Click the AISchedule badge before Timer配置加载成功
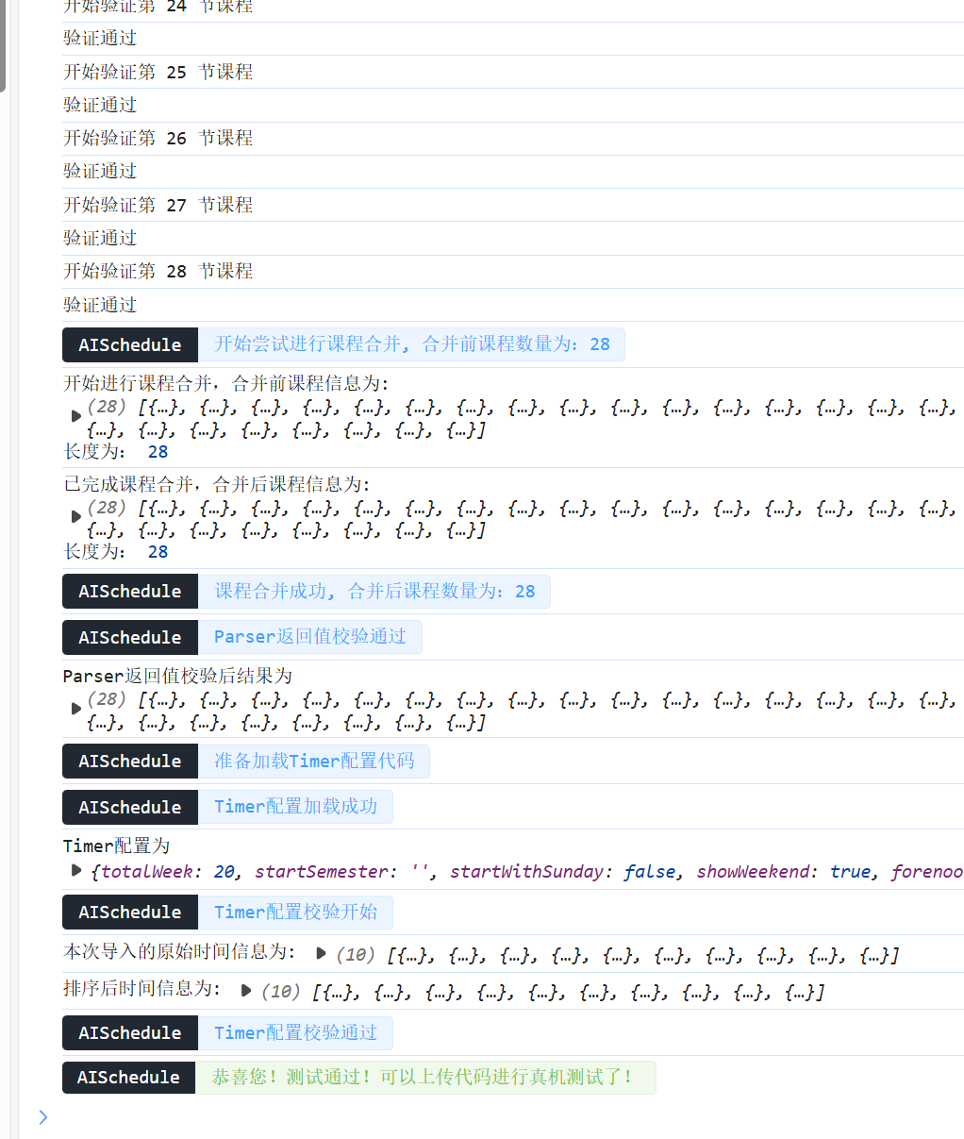Screen dimensions: 964x1139 pyautogui.click(x=129, y=807)
